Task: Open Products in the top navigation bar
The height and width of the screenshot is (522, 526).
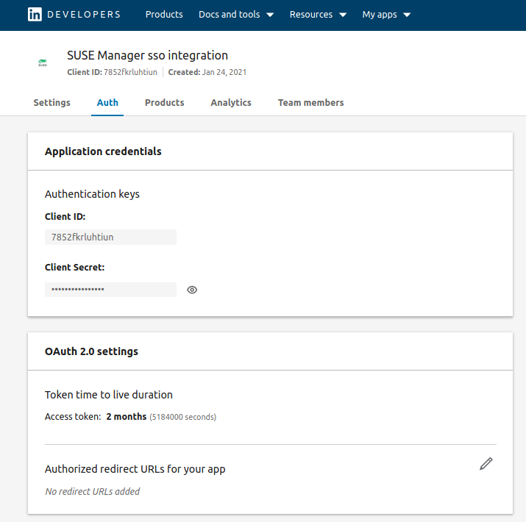Action: coord(164,15)
